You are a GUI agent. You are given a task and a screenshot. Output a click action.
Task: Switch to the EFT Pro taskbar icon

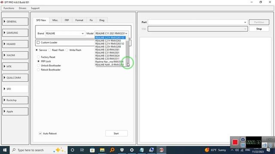[162, 150]
